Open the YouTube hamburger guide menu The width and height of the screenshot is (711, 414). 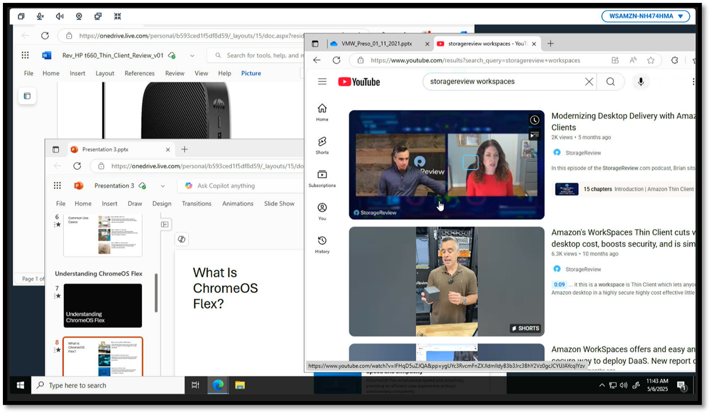[x=322, y=82]
